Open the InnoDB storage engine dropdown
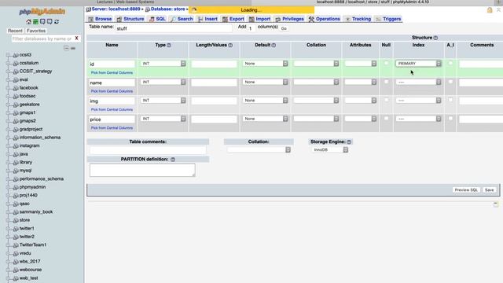Viewport: 503px width, 283px height. tap(330, 150)
